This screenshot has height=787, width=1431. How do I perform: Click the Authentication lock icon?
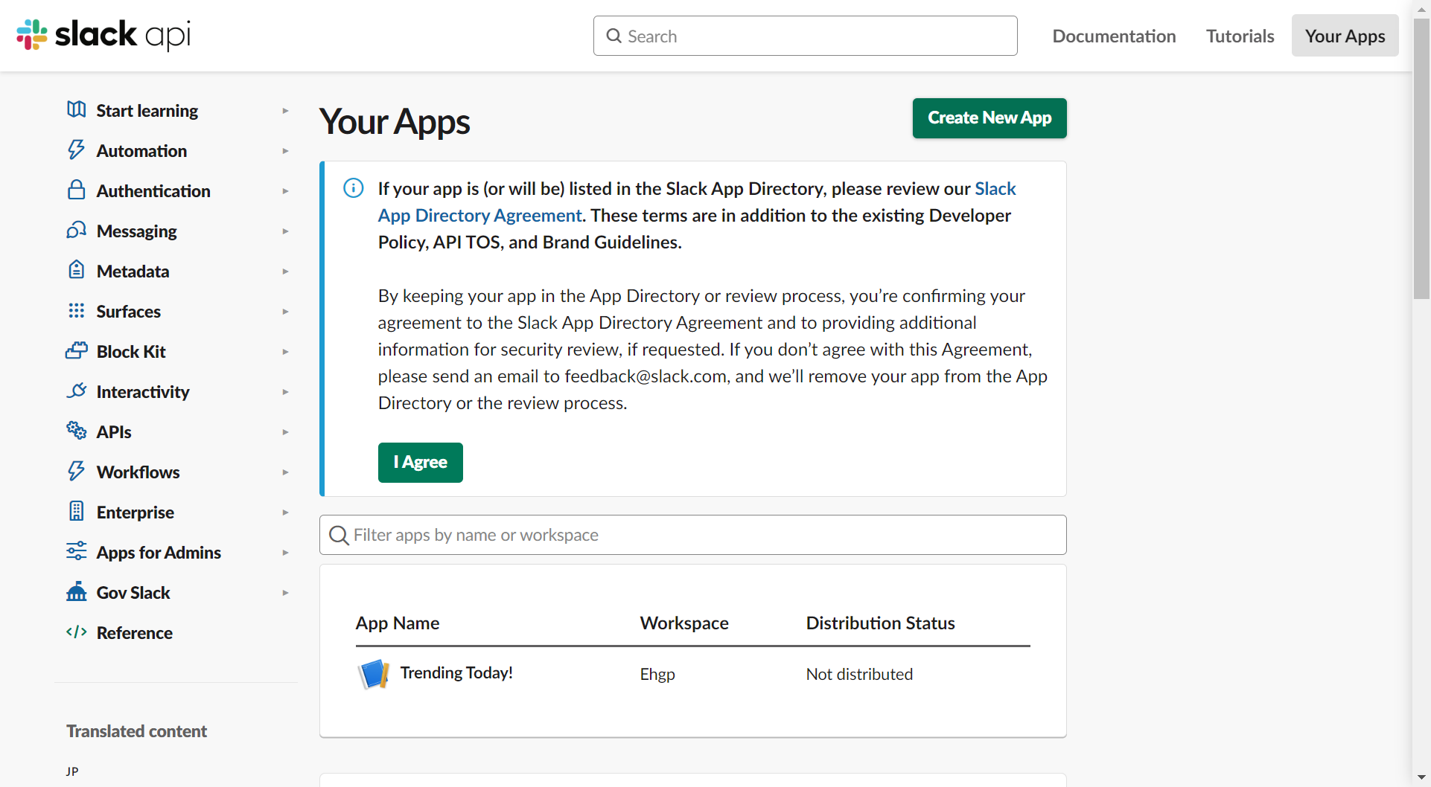[x=76, y=190]
